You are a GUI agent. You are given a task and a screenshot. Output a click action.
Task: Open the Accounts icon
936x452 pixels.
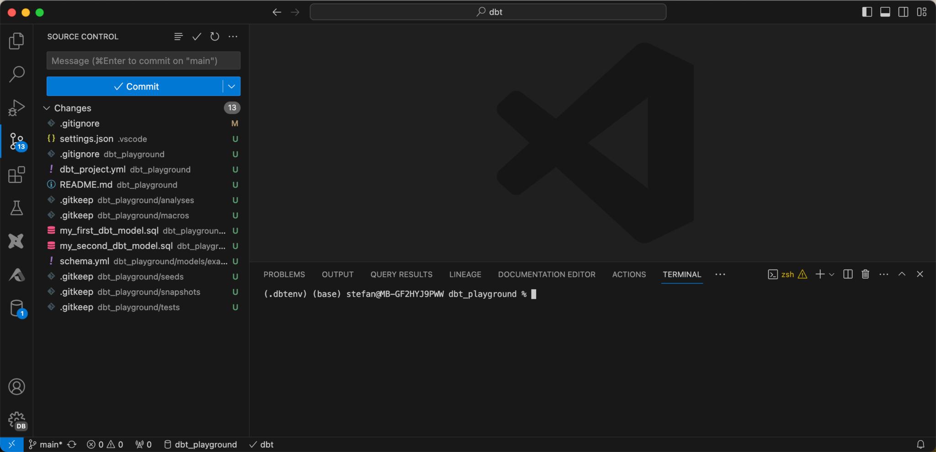[x=16, y=387]
